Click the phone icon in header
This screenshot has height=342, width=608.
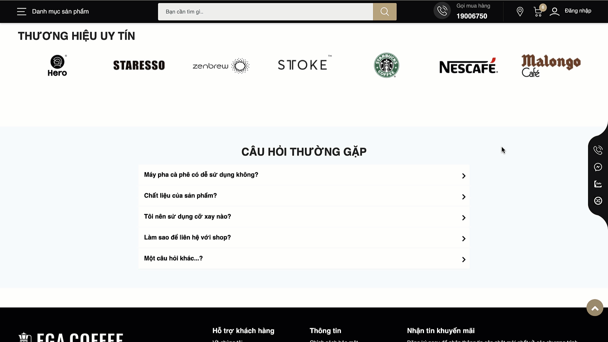(442, 11)
